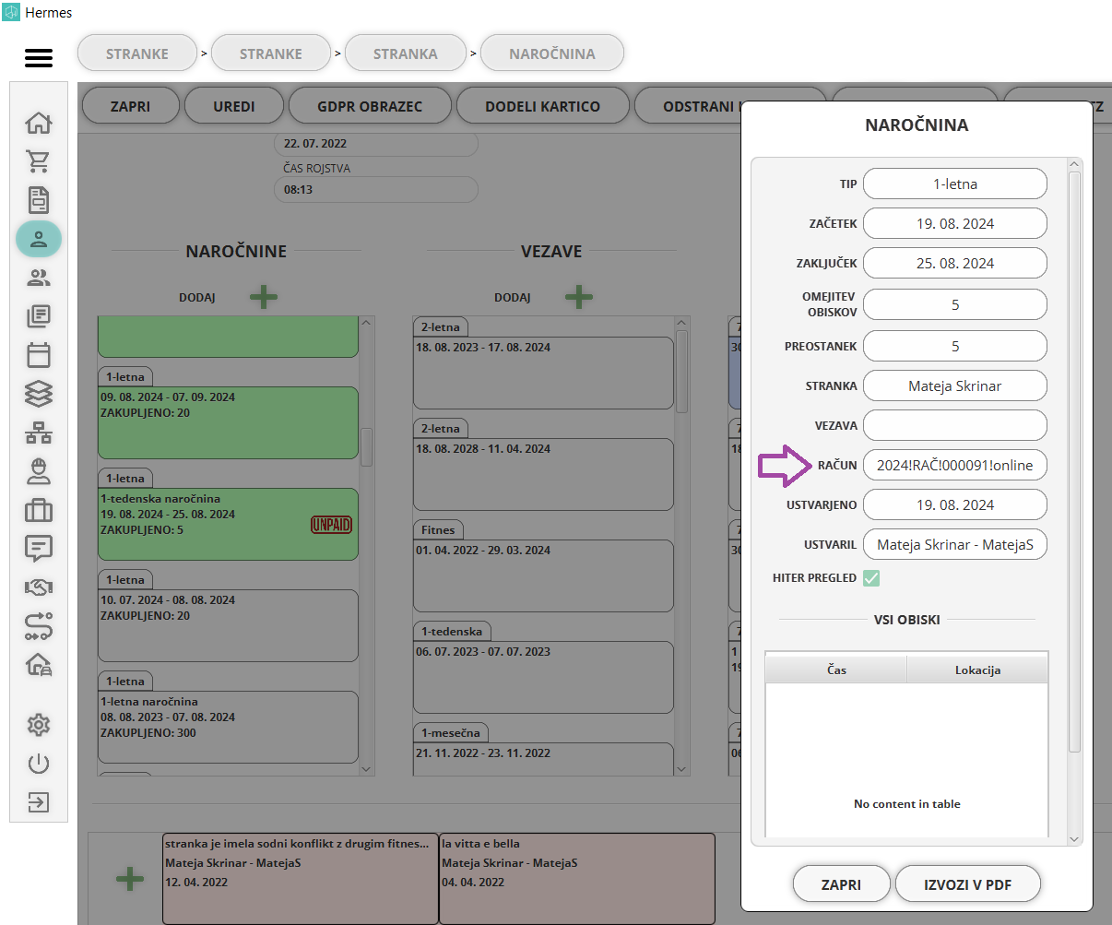Click the ZAKLJUČEK date field
The height and width of the screenshot is (925, 1112).
pos(955,263)
